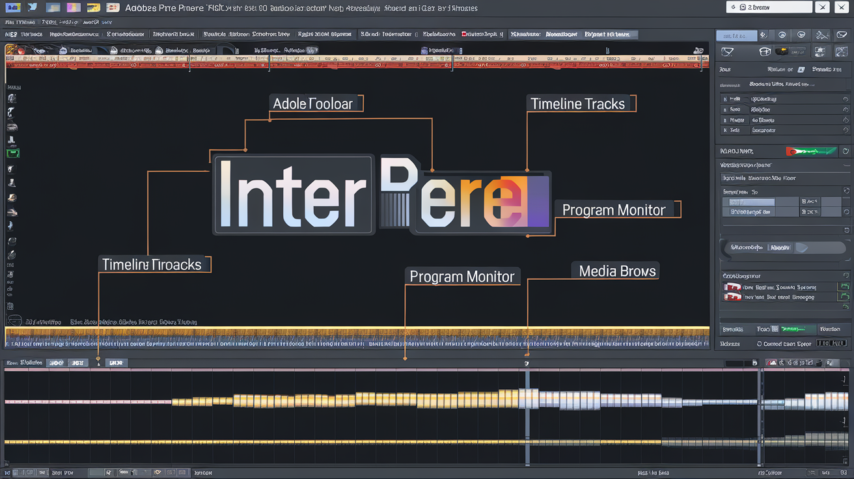The width and height of the screenshot is (854, 479).
Task: Click the eye-shaped icon in right panel's top icon row
Action: (x=782, y=36)
